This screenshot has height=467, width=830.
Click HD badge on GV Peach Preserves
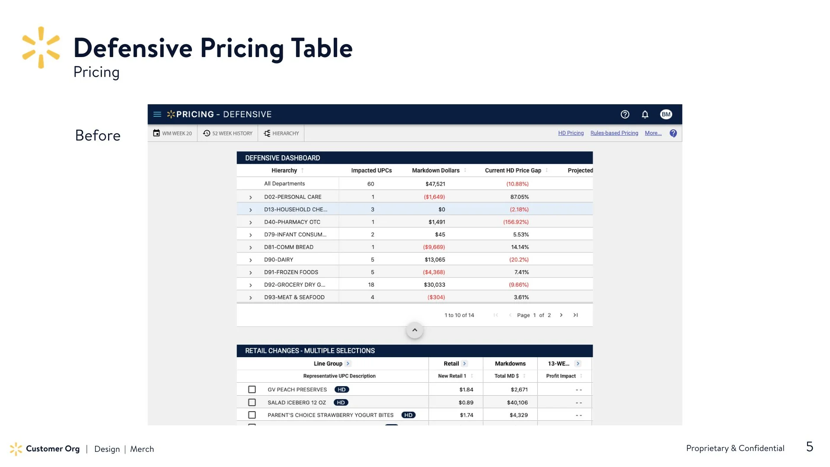(342, 390)
